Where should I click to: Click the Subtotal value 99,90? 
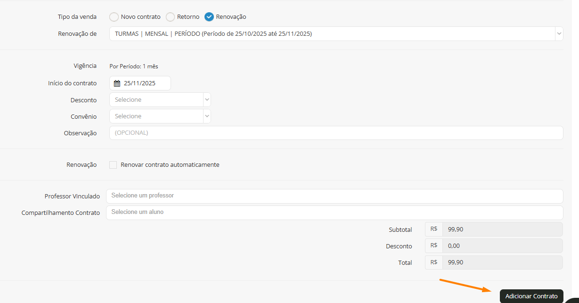click(x=502, y=229)
